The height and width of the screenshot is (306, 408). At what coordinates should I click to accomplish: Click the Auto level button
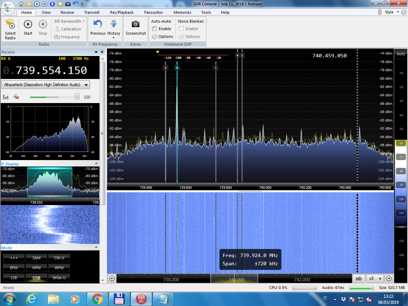401,54
